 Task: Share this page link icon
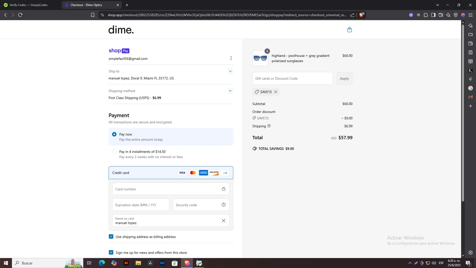pos(352,15)
